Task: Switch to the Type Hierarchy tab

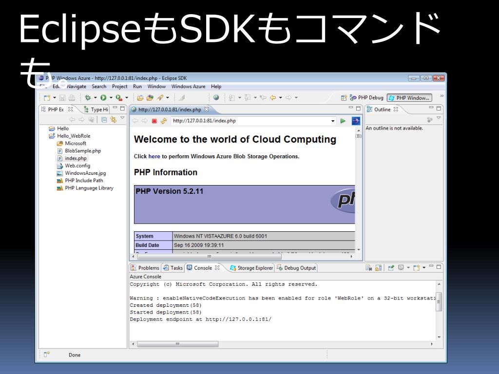Action: point(96,110)
